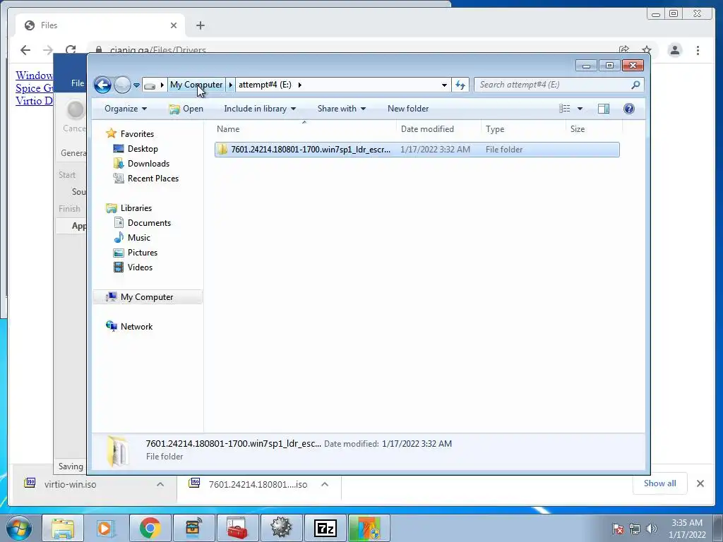Open the Videos library
The width and height of the screenshot is (723, 542).
pos(133,267)
